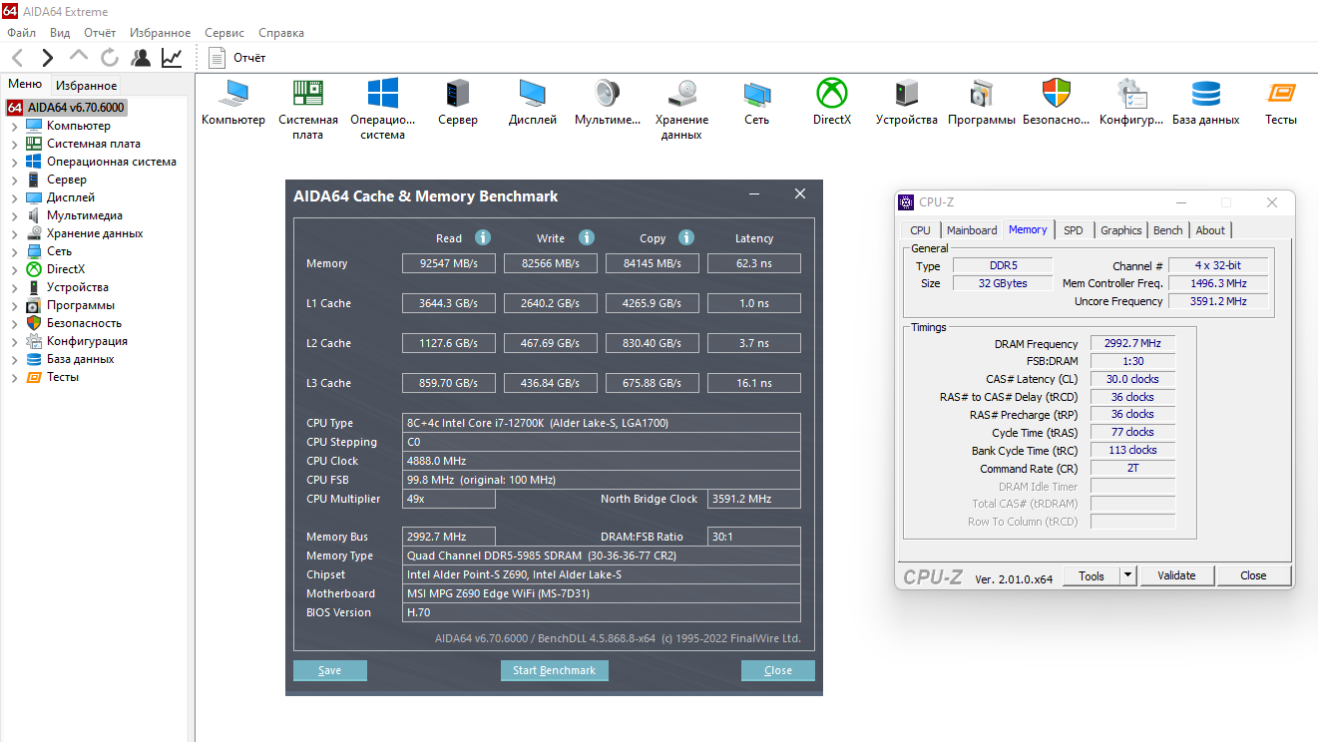
Task: Expand the Сервер tree node arrow
Action: click(14, 180)
